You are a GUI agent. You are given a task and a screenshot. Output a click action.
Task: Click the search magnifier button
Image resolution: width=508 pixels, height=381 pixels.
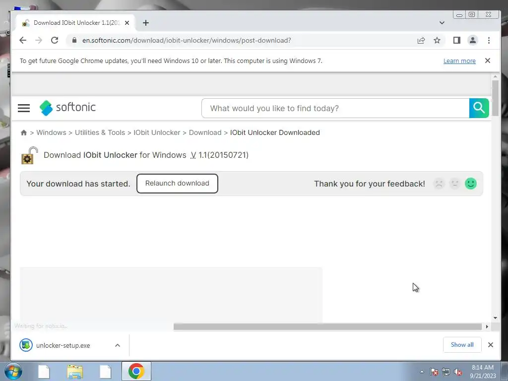pyautogui.click(x=479, y=108)
